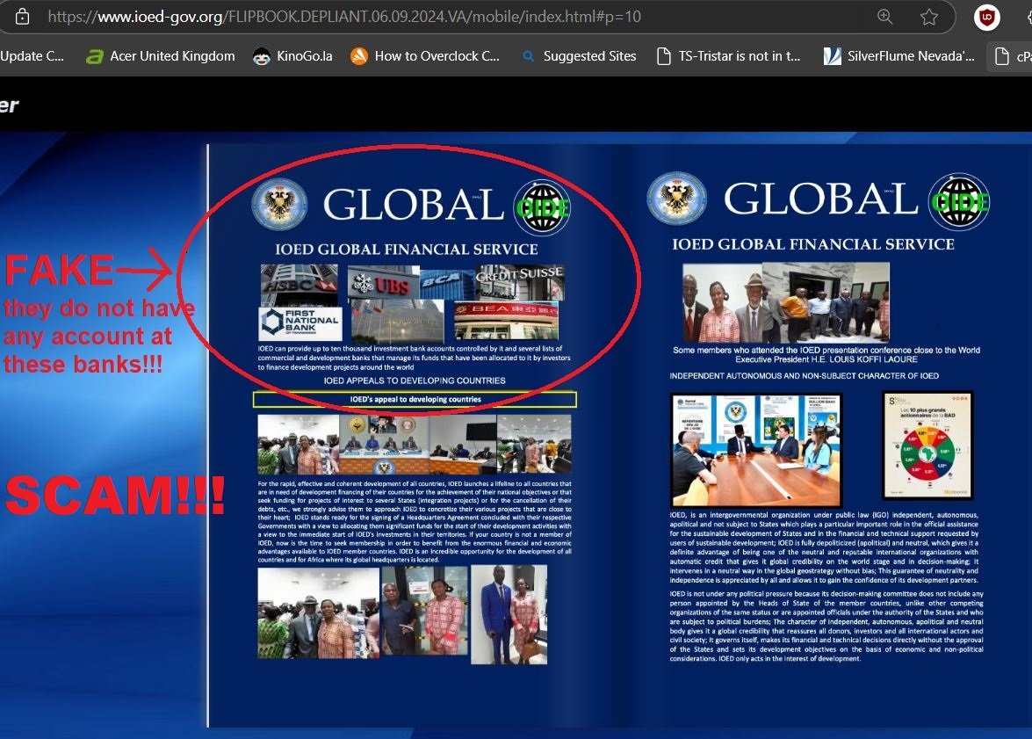Click the text "INDEPENDENT AUTONOMOUS AND NON-SUBJECT CHARACTER OF IOED"
Screen dimensions: 1032x739
tap(804, 376)
